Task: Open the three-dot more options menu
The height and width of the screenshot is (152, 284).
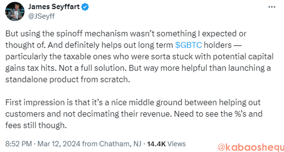Action: tap(271, 7)
